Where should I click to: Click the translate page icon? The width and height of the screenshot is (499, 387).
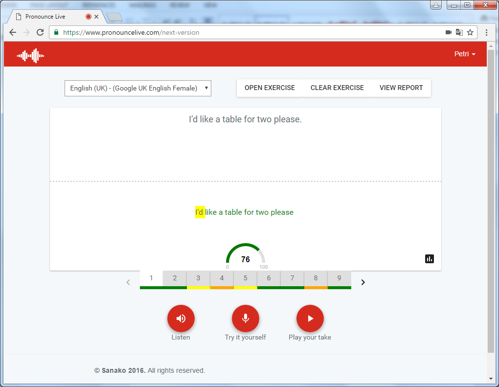tap(459, 32)
